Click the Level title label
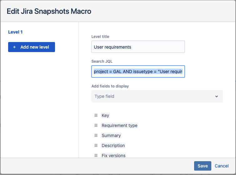236x175 pixels. [100, 37]
